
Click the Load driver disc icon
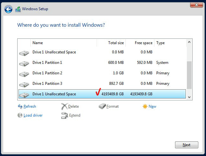coord(20,115)
